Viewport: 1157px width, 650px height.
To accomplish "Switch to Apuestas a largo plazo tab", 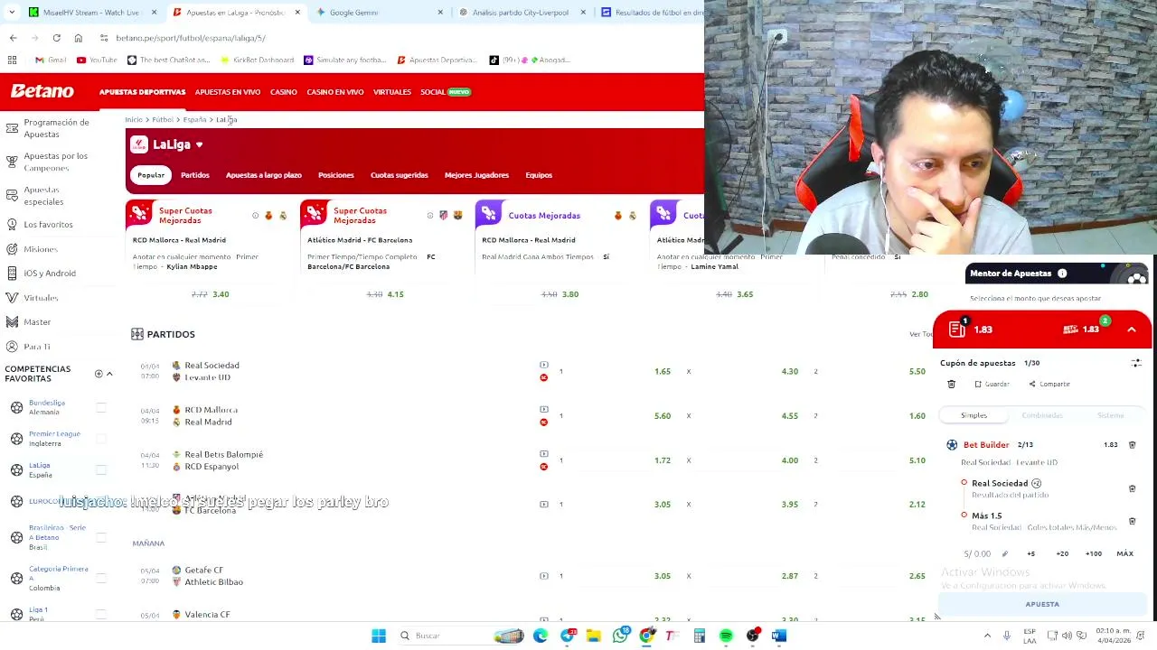I will coord(264,175).
